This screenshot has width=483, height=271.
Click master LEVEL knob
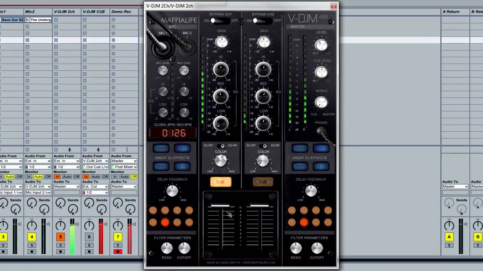click(x=321, y=46)
